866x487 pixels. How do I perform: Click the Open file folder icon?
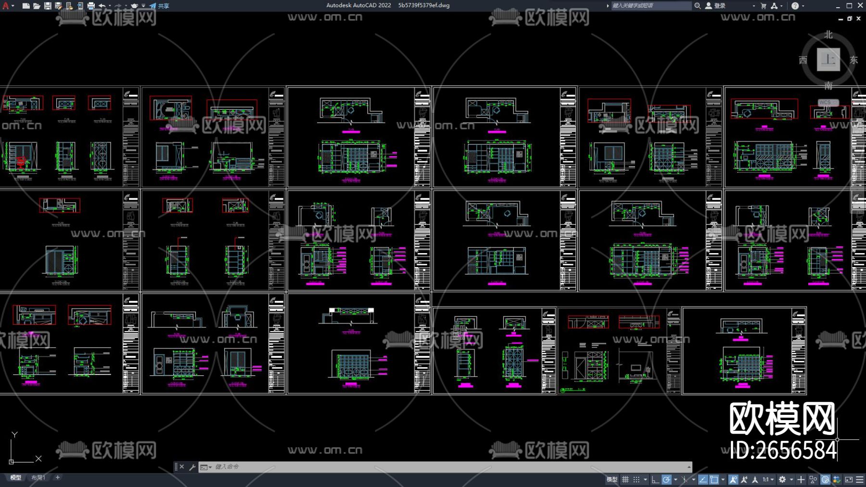click(37, 6)
